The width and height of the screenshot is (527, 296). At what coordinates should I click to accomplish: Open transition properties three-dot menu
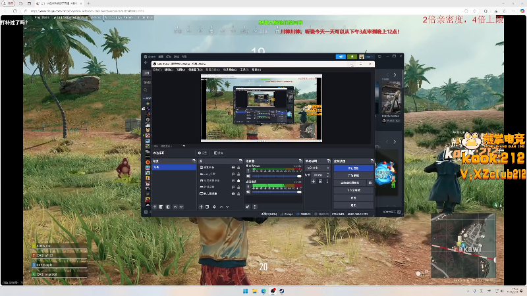pos(327,182)
